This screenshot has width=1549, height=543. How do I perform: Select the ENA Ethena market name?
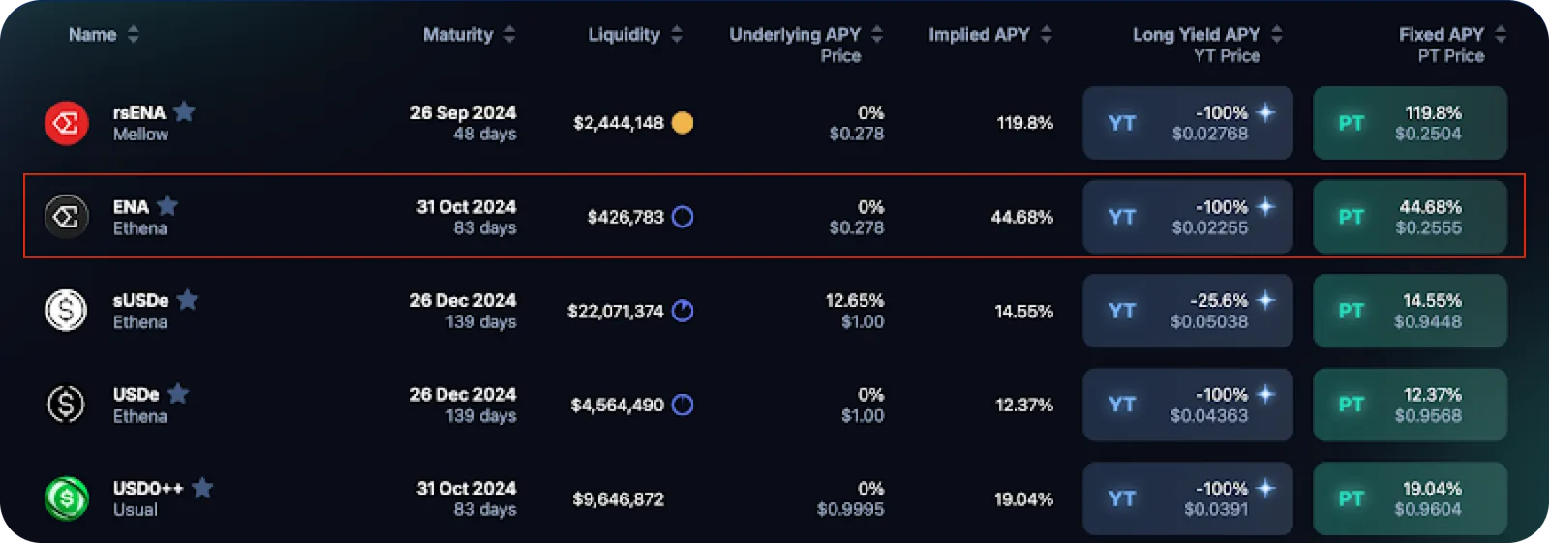point(140,217)
